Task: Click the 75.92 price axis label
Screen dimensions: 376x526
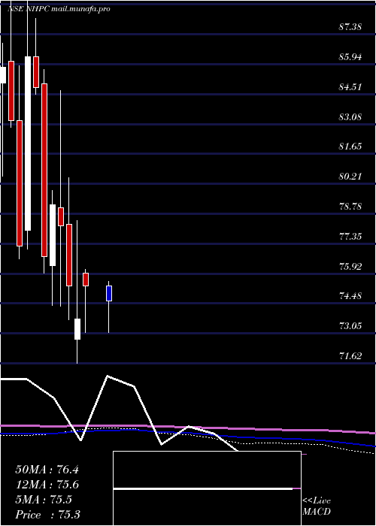Action: click(x=350, y=267)
